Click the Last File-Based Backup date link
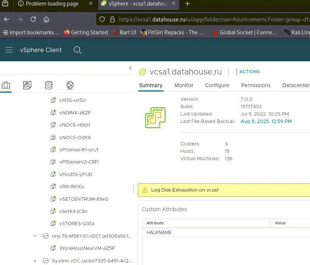 click(x=266, y=121)
